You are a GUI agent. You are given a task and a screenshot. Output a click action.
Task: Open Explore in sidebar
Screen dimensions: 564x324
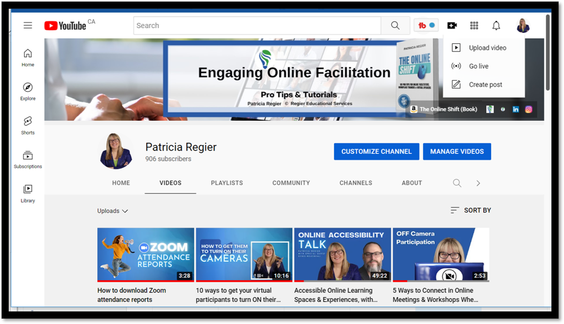tap(27, 92)
